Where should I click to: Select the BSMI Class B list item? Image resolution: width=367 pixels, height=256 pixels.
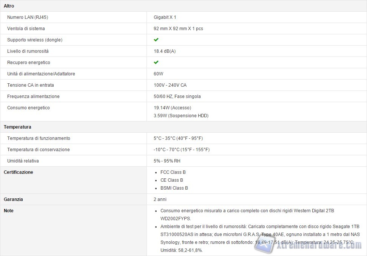click(x=174, y=188)
